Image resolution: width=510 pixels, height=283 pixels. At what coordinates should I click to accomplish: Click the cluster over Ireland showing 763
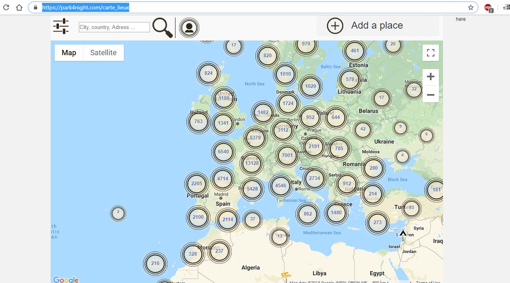tap(198, 121)
